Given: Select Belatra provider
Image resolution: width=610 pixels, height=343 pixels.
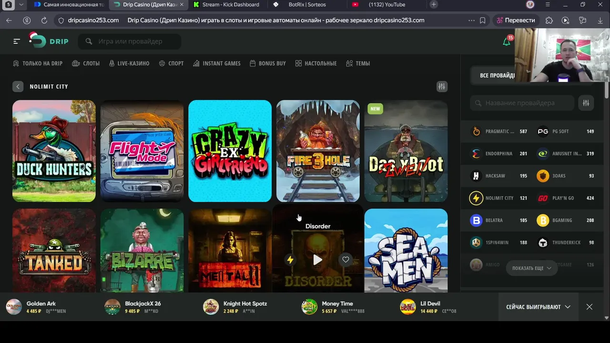Looking at the screenshot, I should point(499,221).
